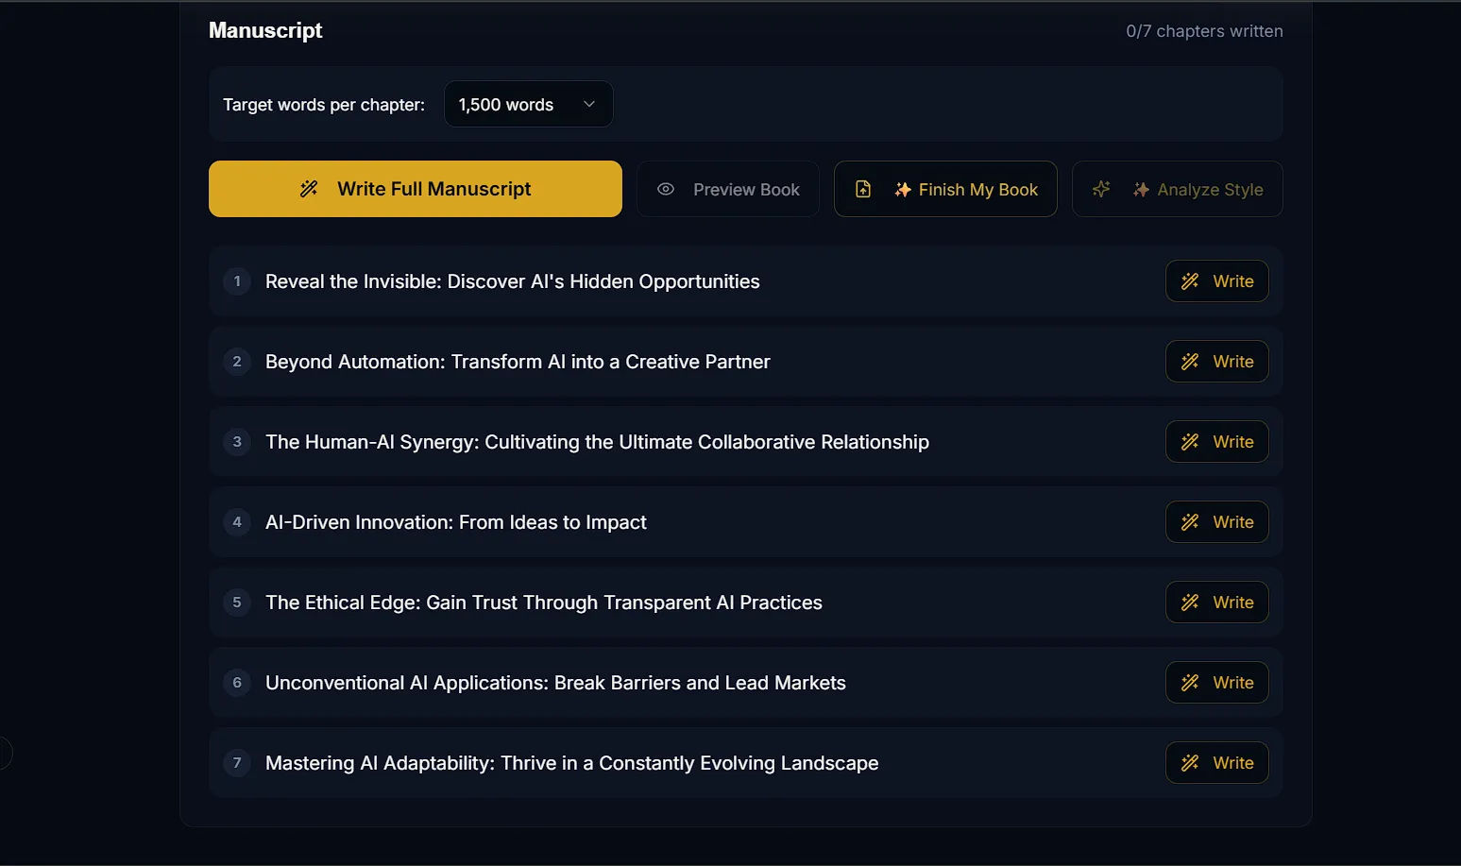Viewport: 1461px width, 866px height.
Task: Select the Reveal the Invisible chapter title
Action: pyautogui.click(x=512, y=281)
